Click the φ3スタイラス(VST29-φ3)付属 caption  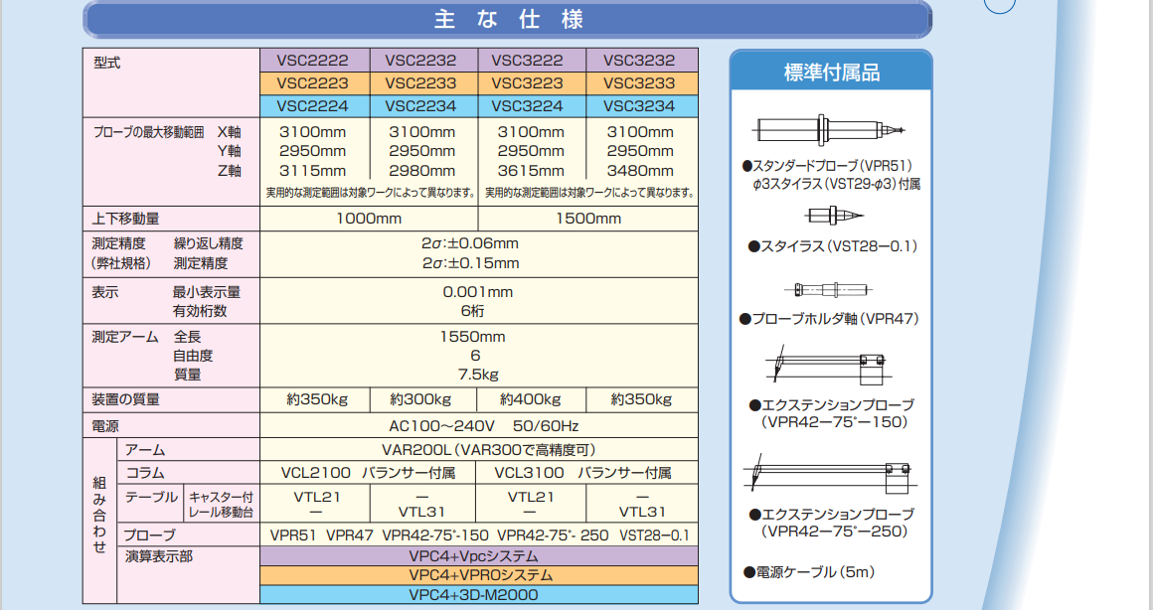tap(836, 184)
